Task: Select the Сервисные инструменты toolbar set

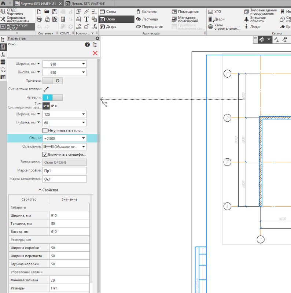Action: tap(17, 19)
